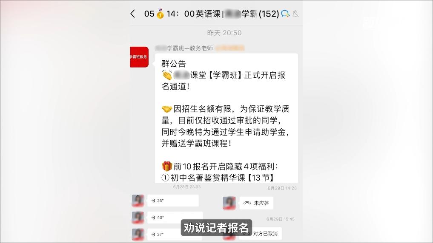Tap the sender name 学霸班—教务老师
Viewport: 433px width, 243px height.
coord(184,48)
